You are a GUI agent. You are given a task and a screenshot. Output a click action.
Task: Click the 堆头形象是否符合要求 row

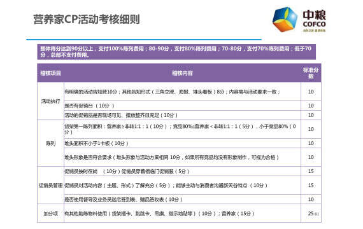[x=182, y=157]
